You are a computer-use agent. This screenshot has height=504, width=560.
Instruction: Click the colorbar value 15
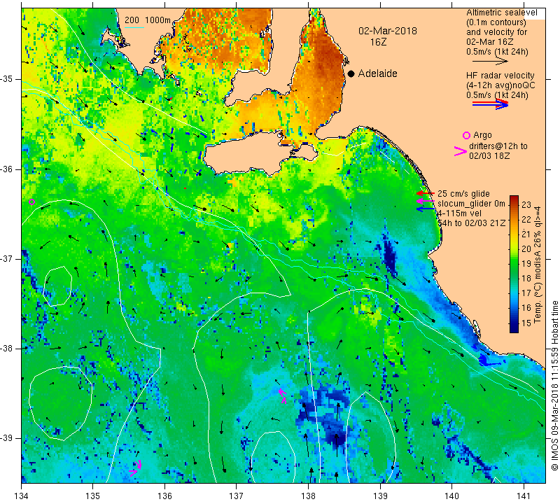pyautogui.click(x=526, y=323)
